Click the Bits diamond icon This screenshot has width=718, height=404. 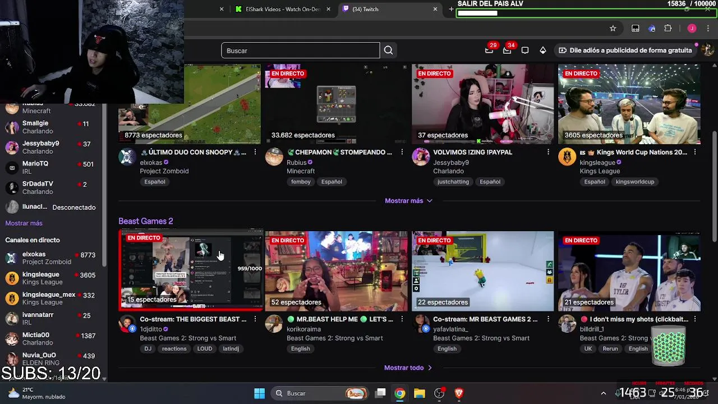pos(543,50)
